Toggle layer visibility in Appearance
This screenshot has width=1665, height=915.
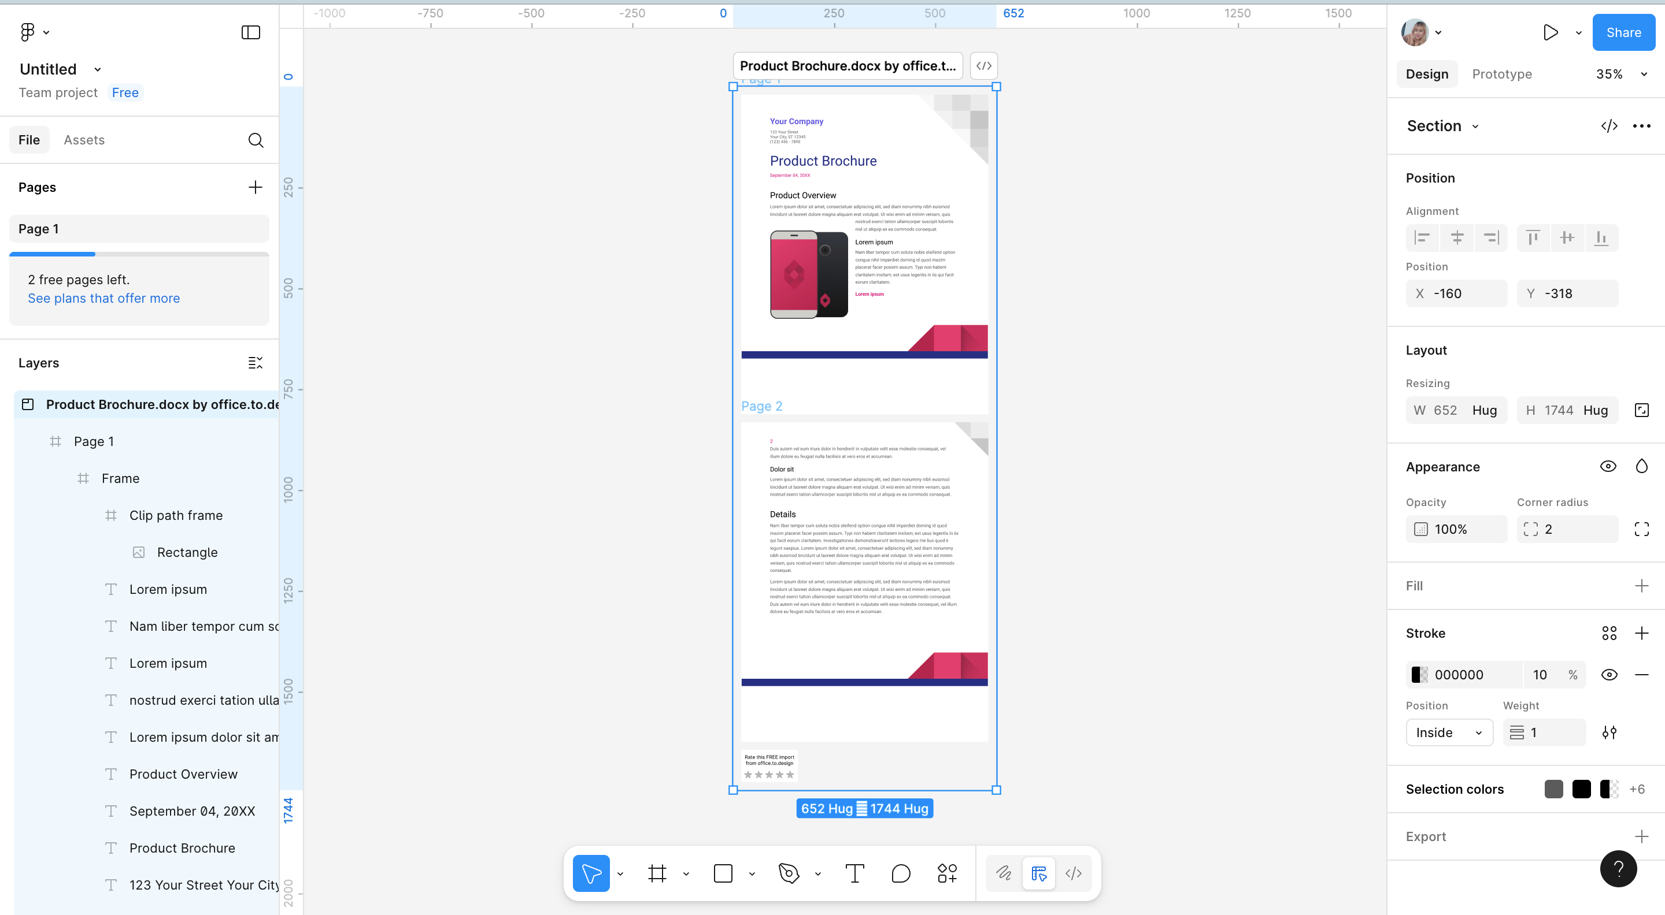1608,466
